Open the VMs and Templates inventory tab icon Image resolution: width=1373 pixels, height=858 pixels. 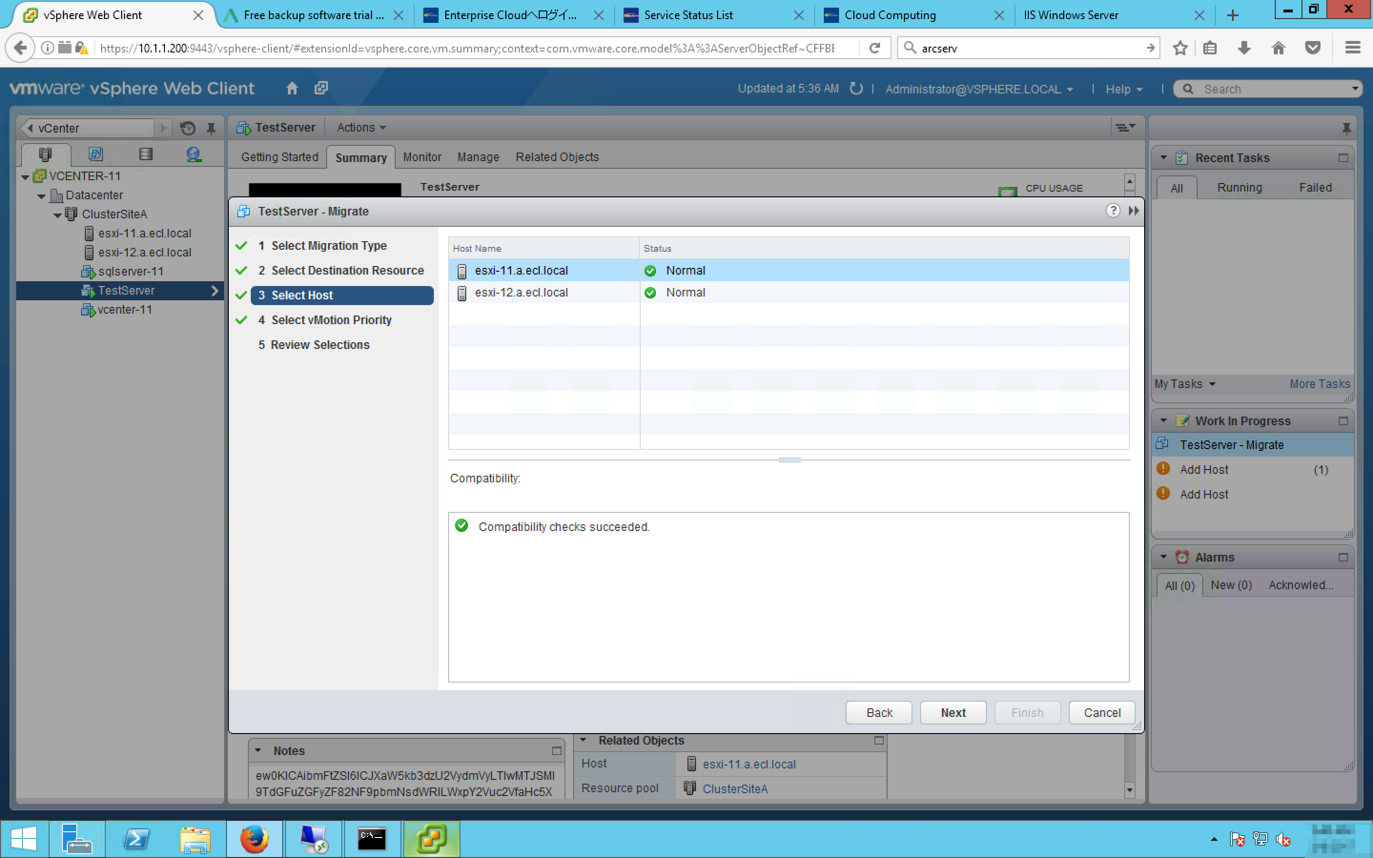[96, 154]
